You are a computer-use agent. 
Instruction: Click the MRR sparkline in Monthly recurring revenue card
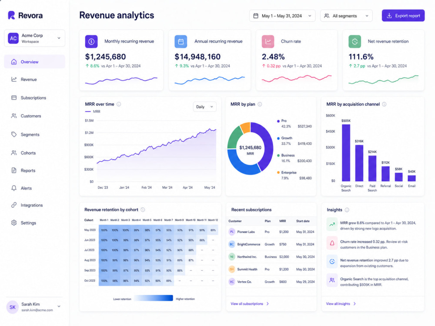point(121,81)
